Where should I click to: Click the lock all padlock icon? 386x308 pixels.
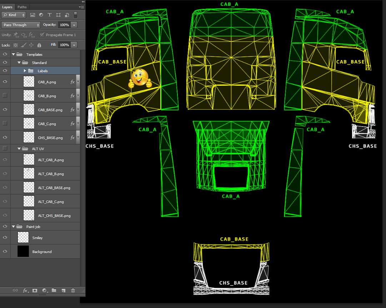(x=39, y=45)
